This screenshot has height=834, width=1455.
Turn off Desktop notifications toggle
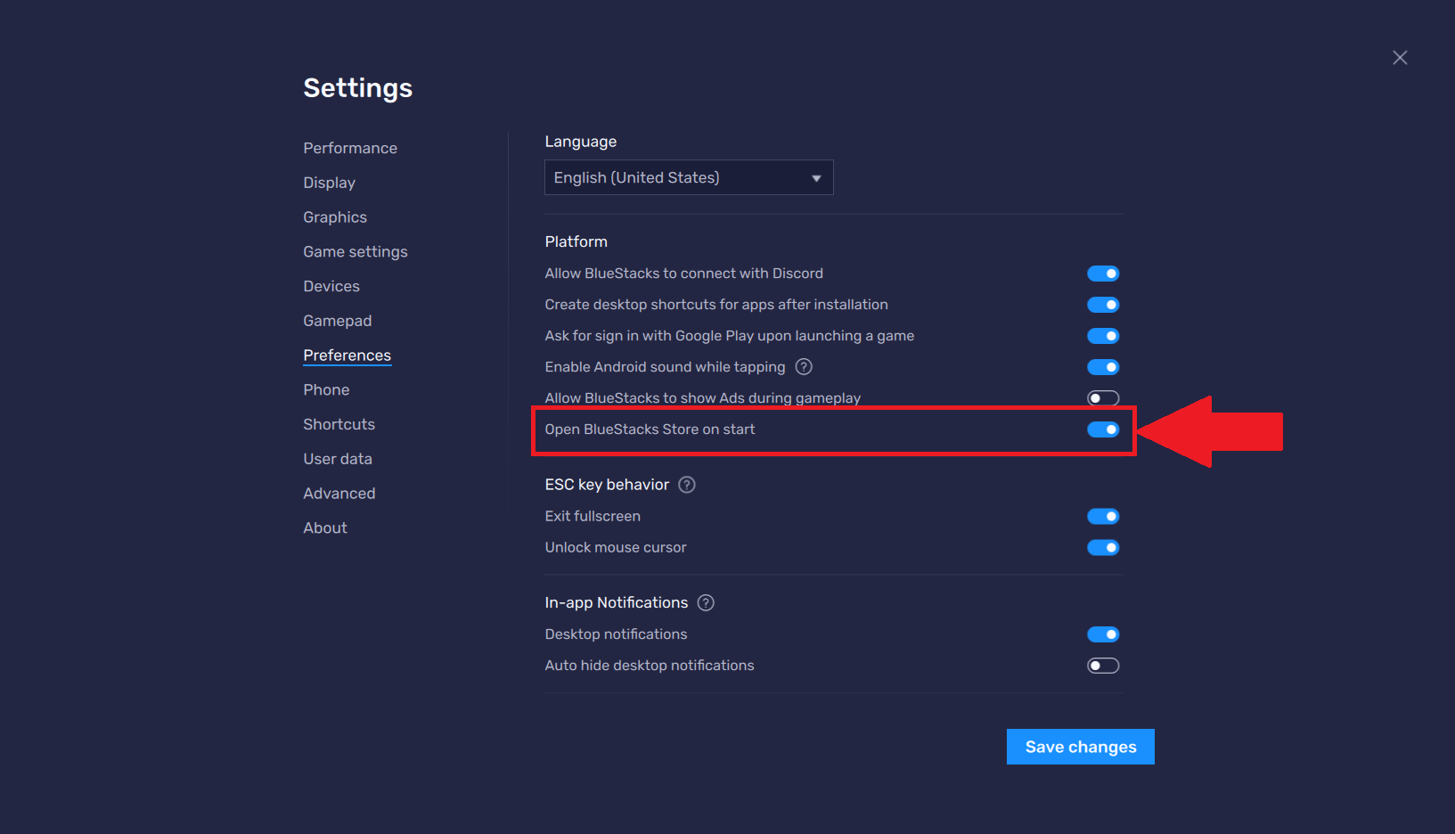(x=1102, y=634)
